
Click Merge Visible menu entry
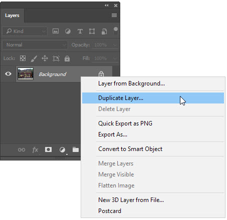coord(153,174)
